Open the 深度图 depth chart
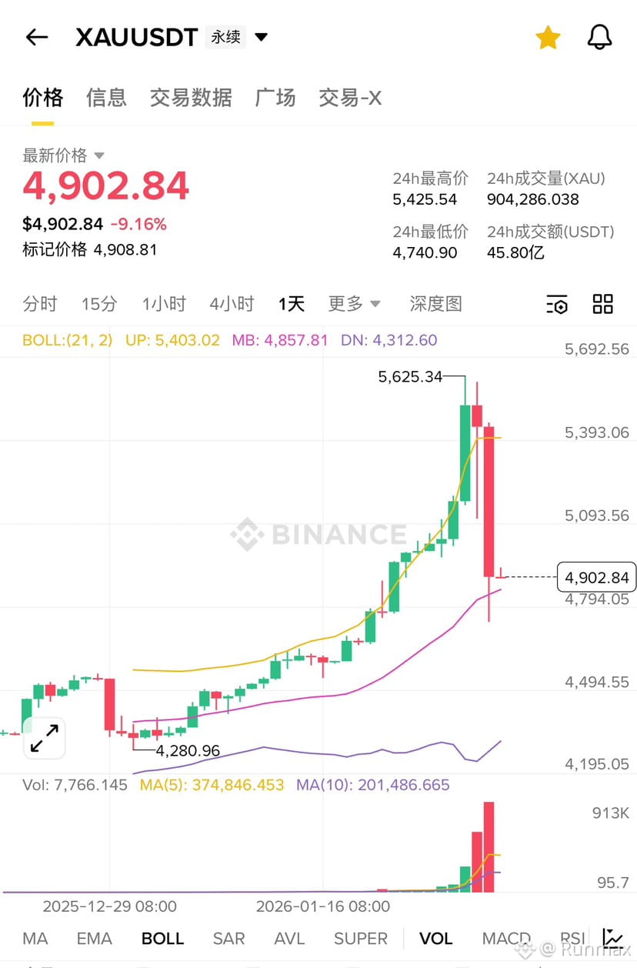Image resolution: width=637 pixels, height=968 pixels. pyautogui.click(x=435, y=304)
